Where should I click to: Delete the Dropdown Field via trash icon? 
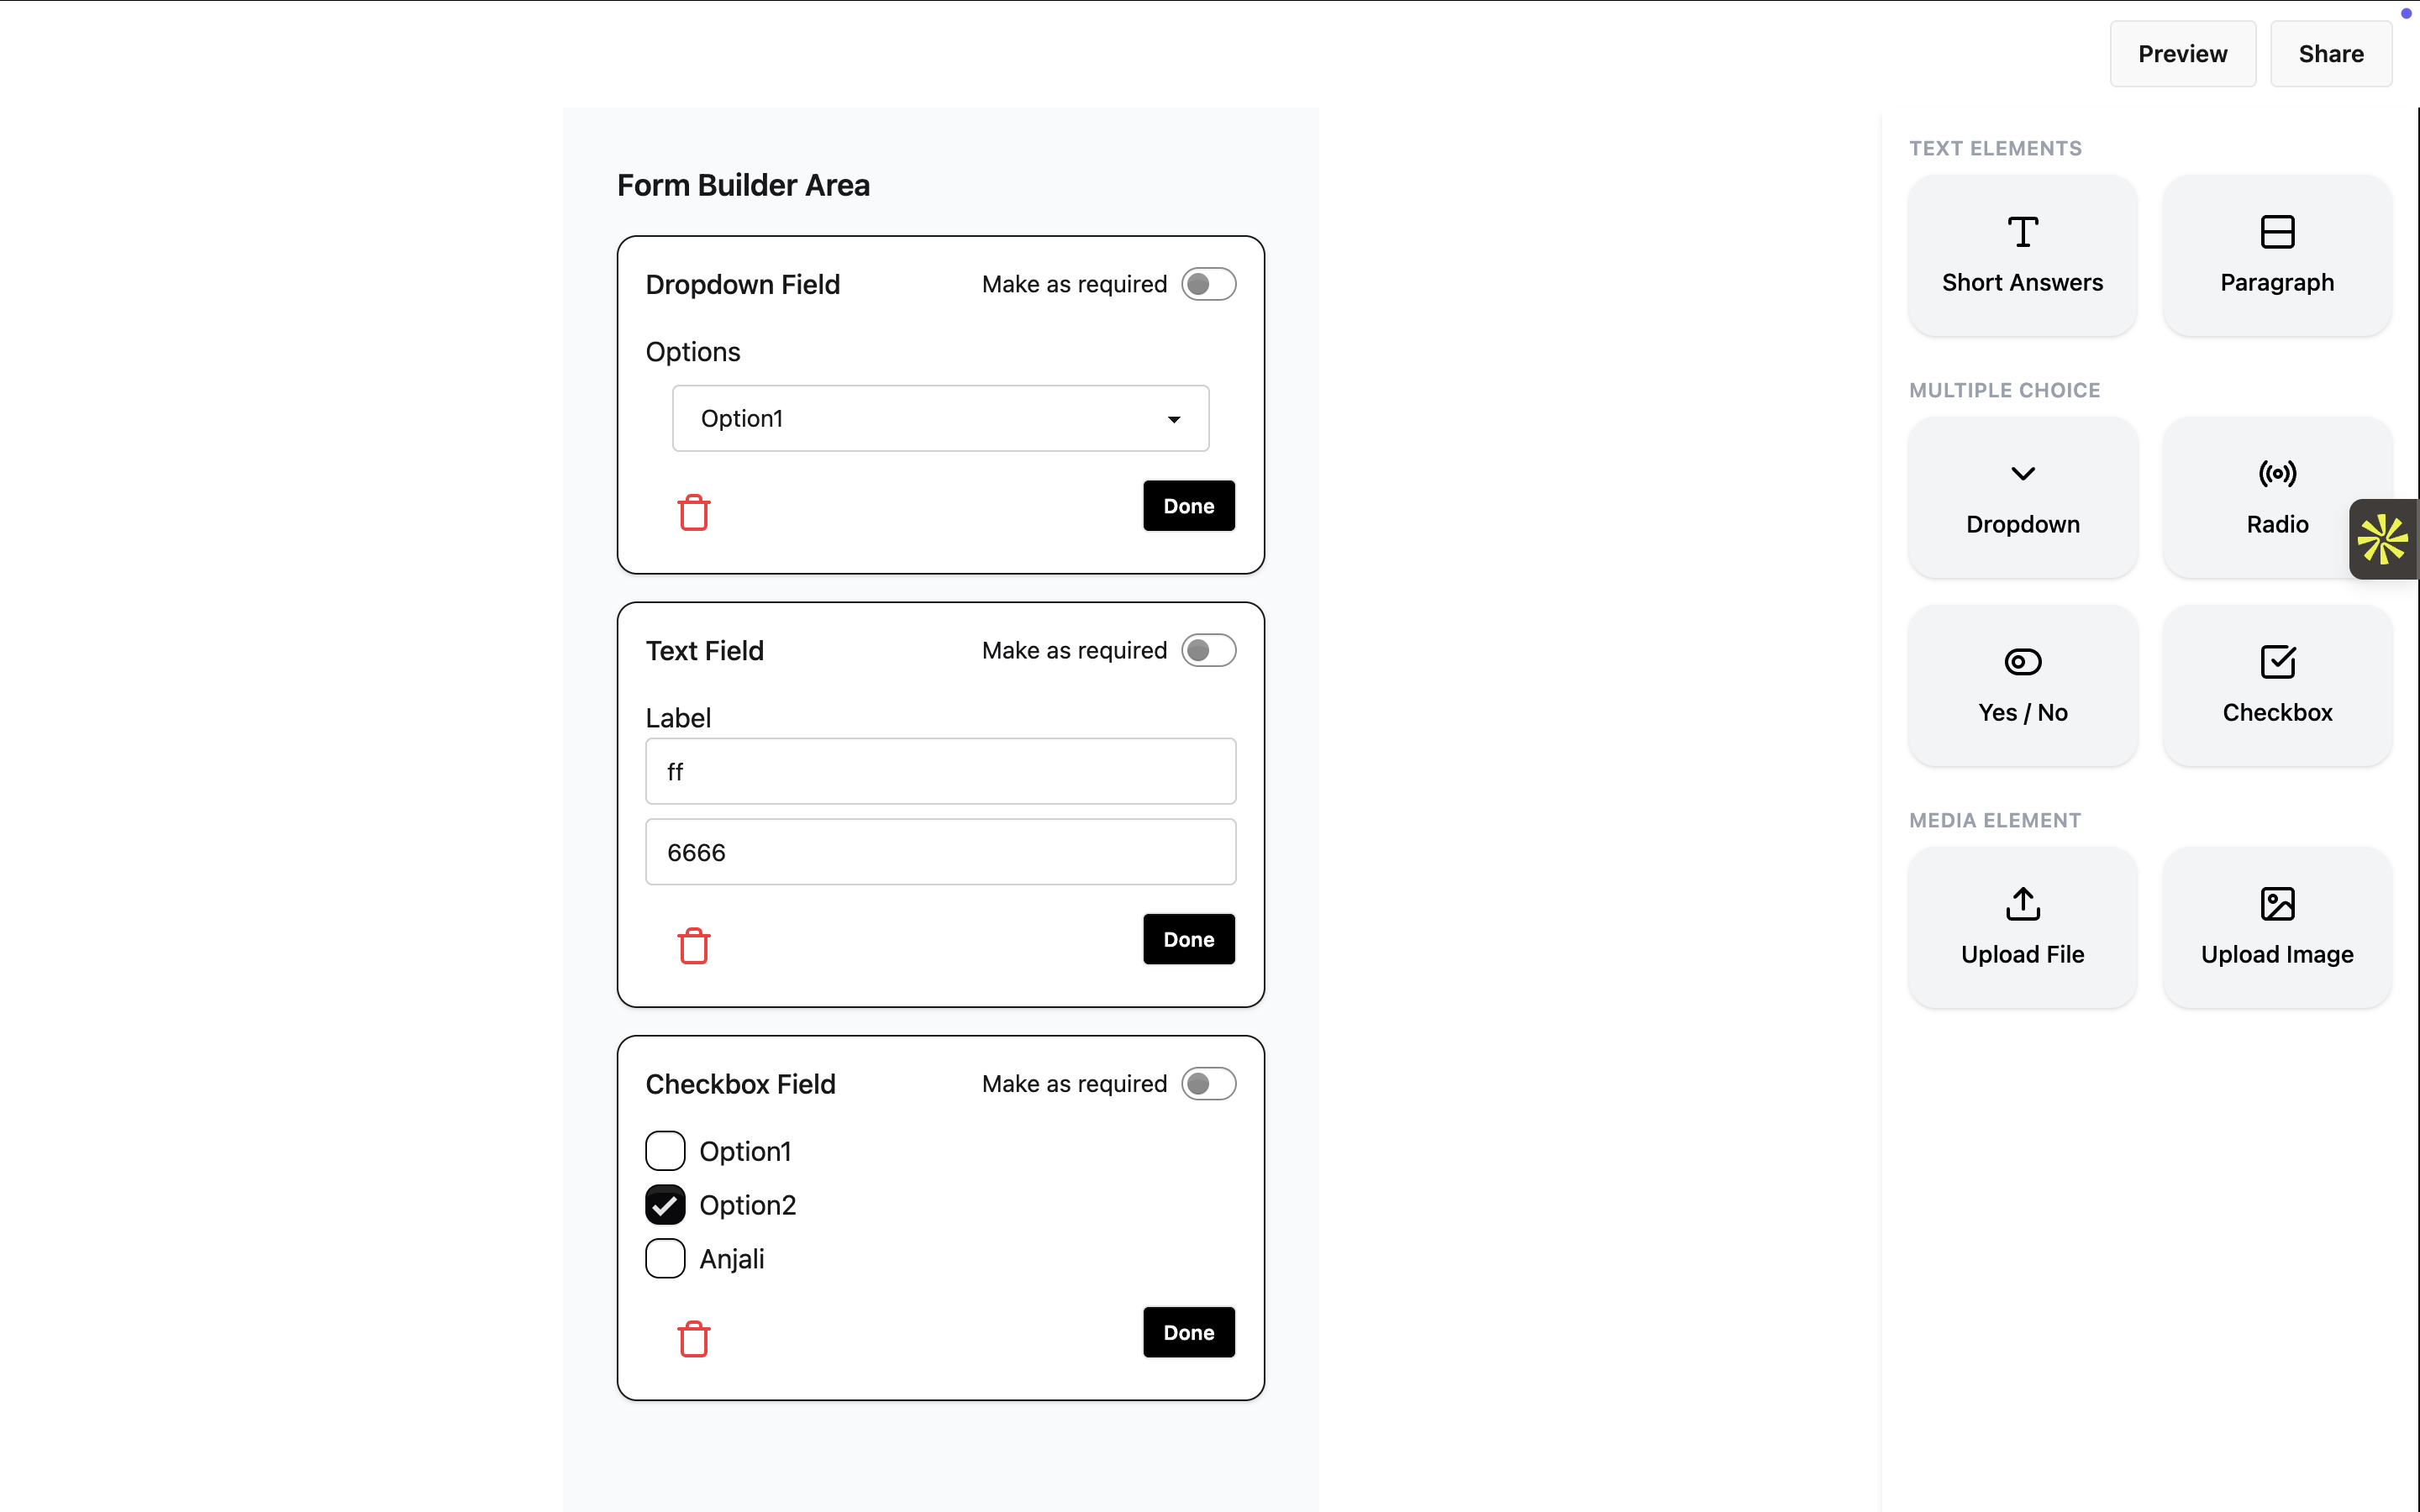click(695, 511)
